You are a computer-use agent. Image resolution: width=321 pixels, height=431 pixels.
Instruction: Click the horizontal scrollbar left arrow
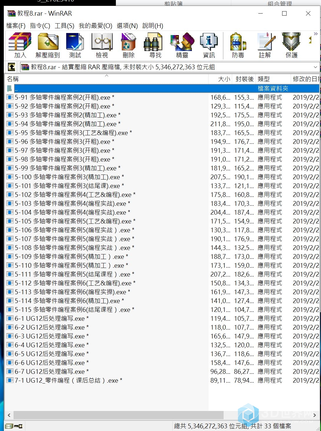(9, 415)
